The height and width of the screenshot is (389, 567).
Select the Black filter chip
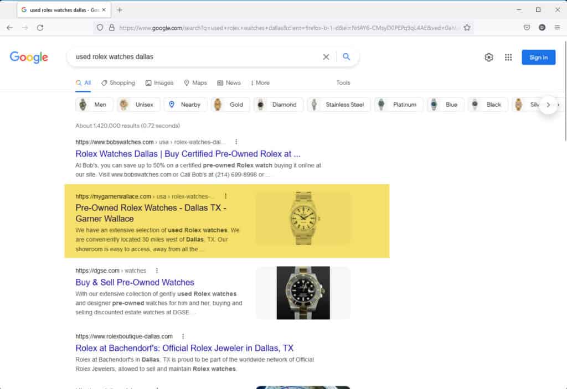coord(488,105)
